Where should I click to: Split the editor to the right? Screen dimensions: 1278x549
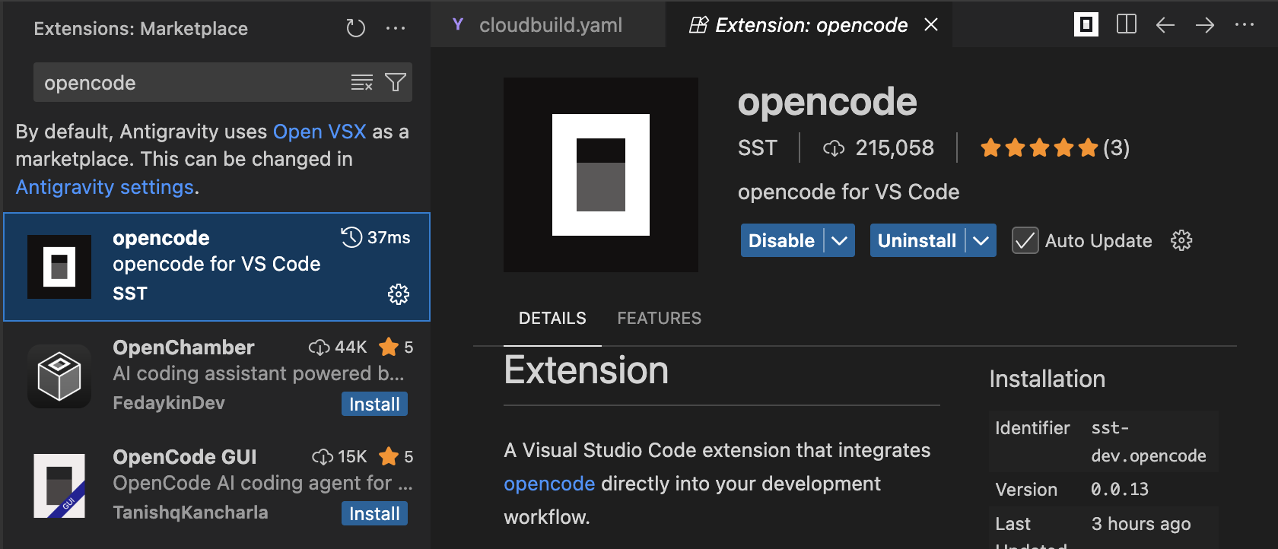[x=1127, y=25]
